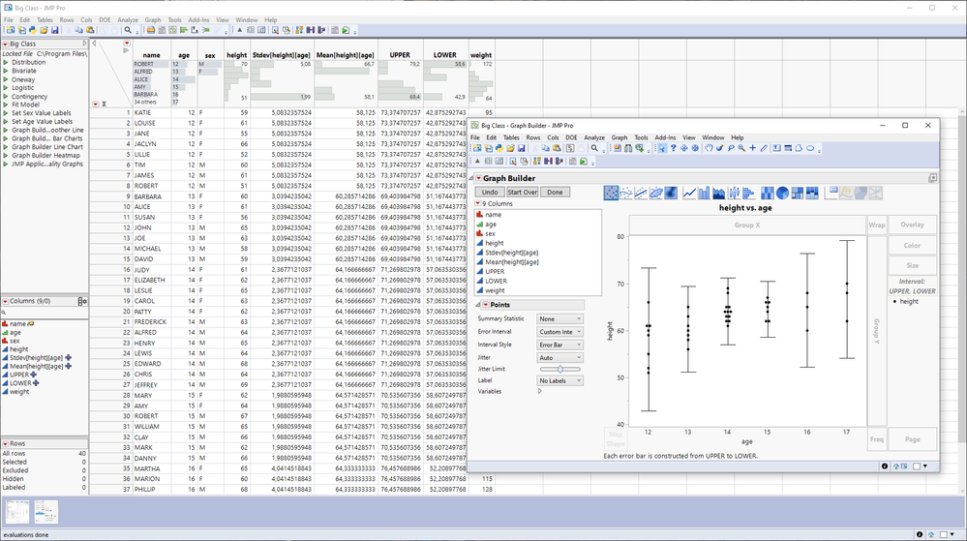Choose the Lasso tool in Graph Builder toolbar
Screen dimensions: 967x541
click(x=731, y=148)
